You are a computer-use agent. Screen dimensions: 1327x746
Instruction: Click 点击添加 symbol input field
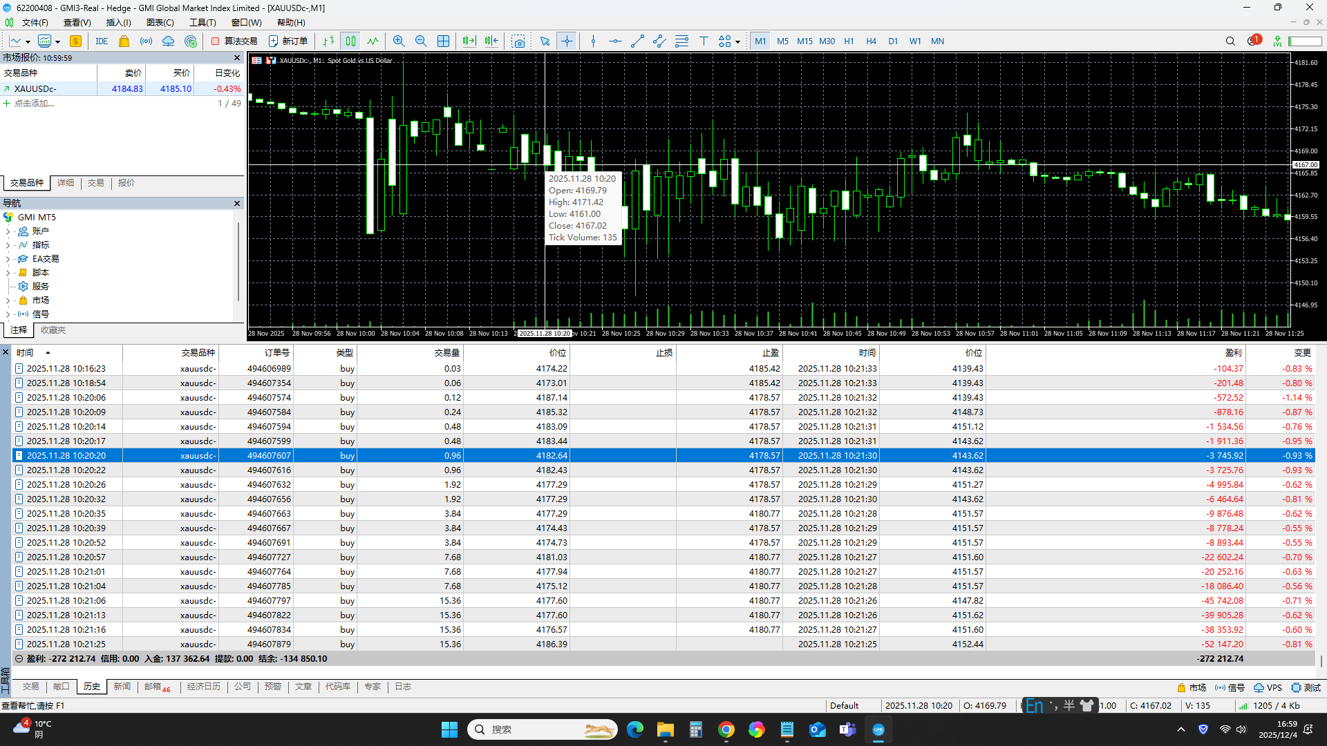point(35,104)
